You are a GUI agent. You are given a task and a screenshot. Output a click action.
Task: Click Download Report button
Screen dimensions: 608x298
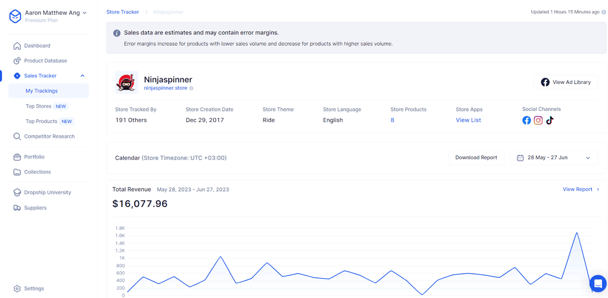(476, 158)
